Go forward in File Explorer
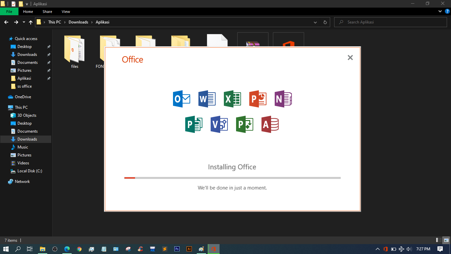451x254 pixels. 16,22
